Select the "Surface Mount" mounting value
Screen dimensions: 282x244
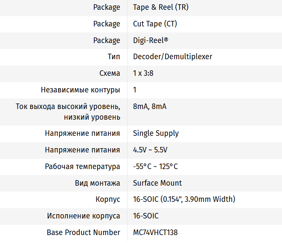[x=157, y=183]
